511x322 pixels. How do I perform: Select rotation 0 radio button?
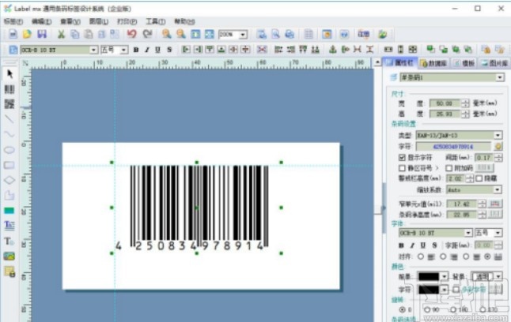(402, 309)
